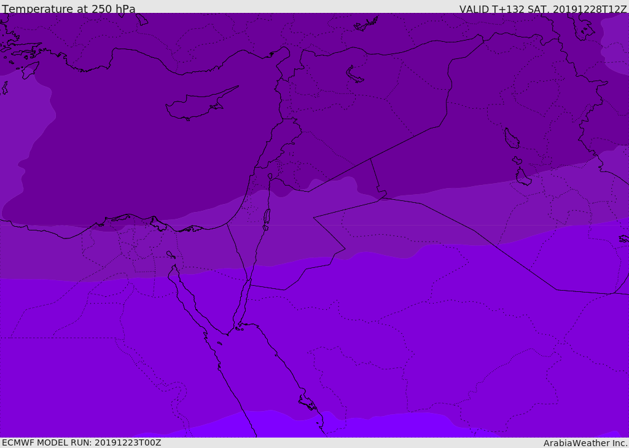Select the 'ECMWF MODEL RUN: 20191223T00Z' text
This screenshot has height=448, width=629.
coord(82,442)
